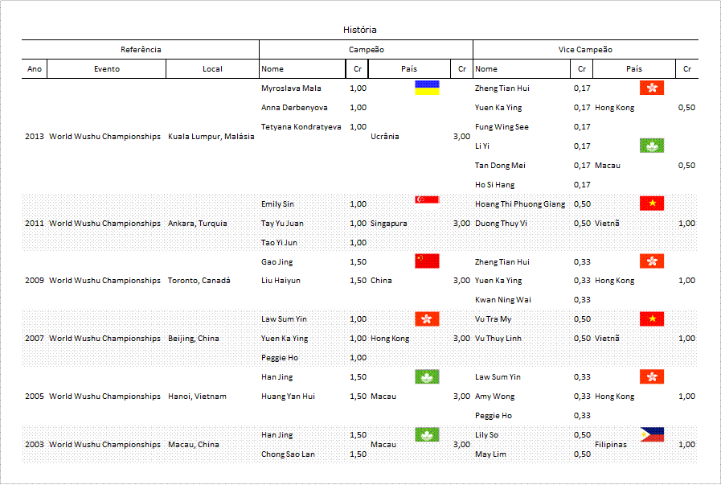Select the Referência group header
Viewport: 721px width, 485px height.
141,50
